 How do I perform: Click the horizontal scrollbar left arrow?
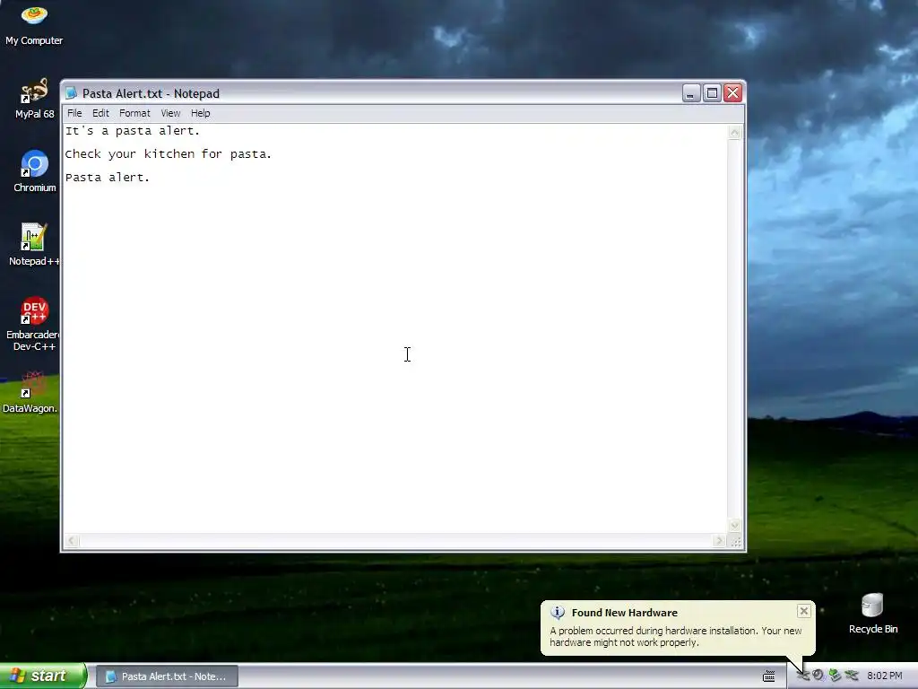pos(72,541)
